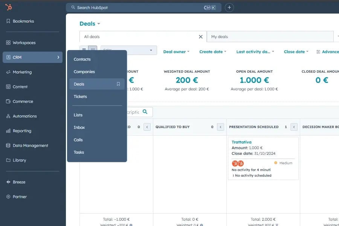Viewport: 339px width, 226px height.
Task: Click the No activity scheduled notice
Action: tap(252, 176)
